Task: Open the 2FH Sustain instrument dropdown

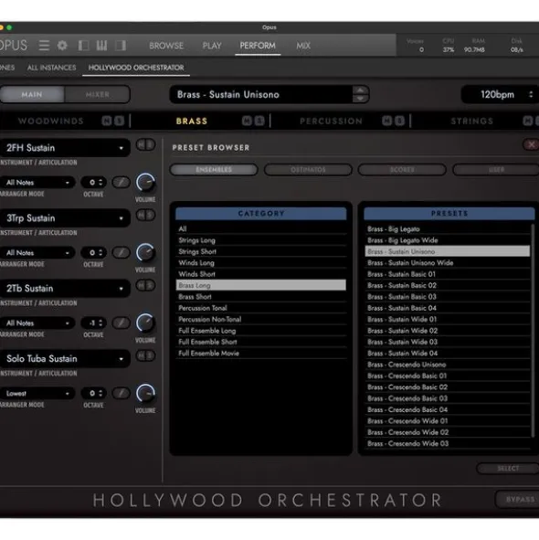Action: pos(64,148)
